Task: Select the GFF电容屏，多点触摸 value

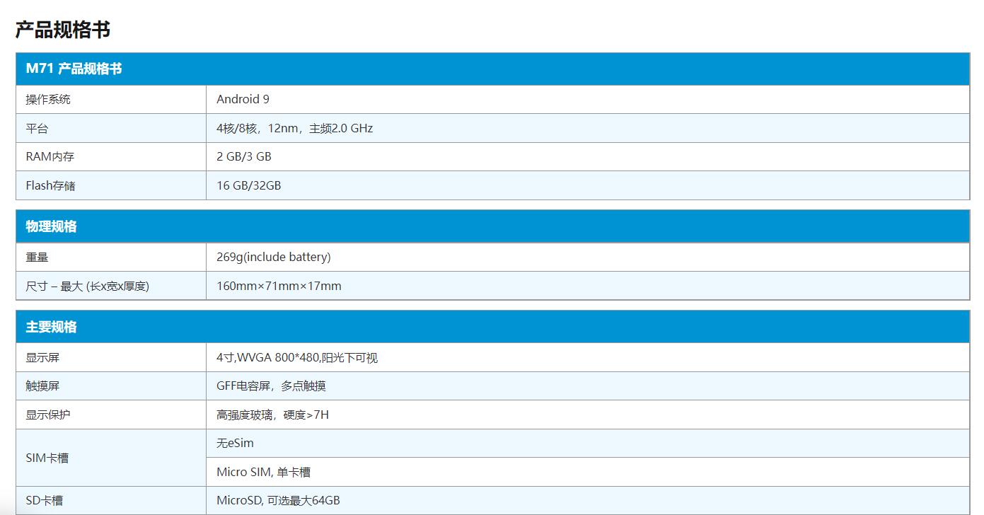Action: 271,386
